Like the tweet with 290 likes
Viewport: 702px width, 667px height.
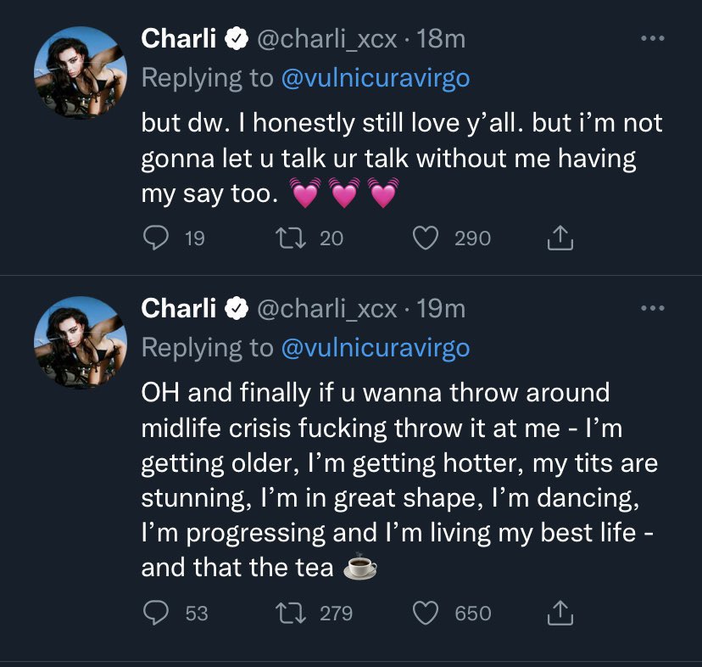(x=426, y=239)
